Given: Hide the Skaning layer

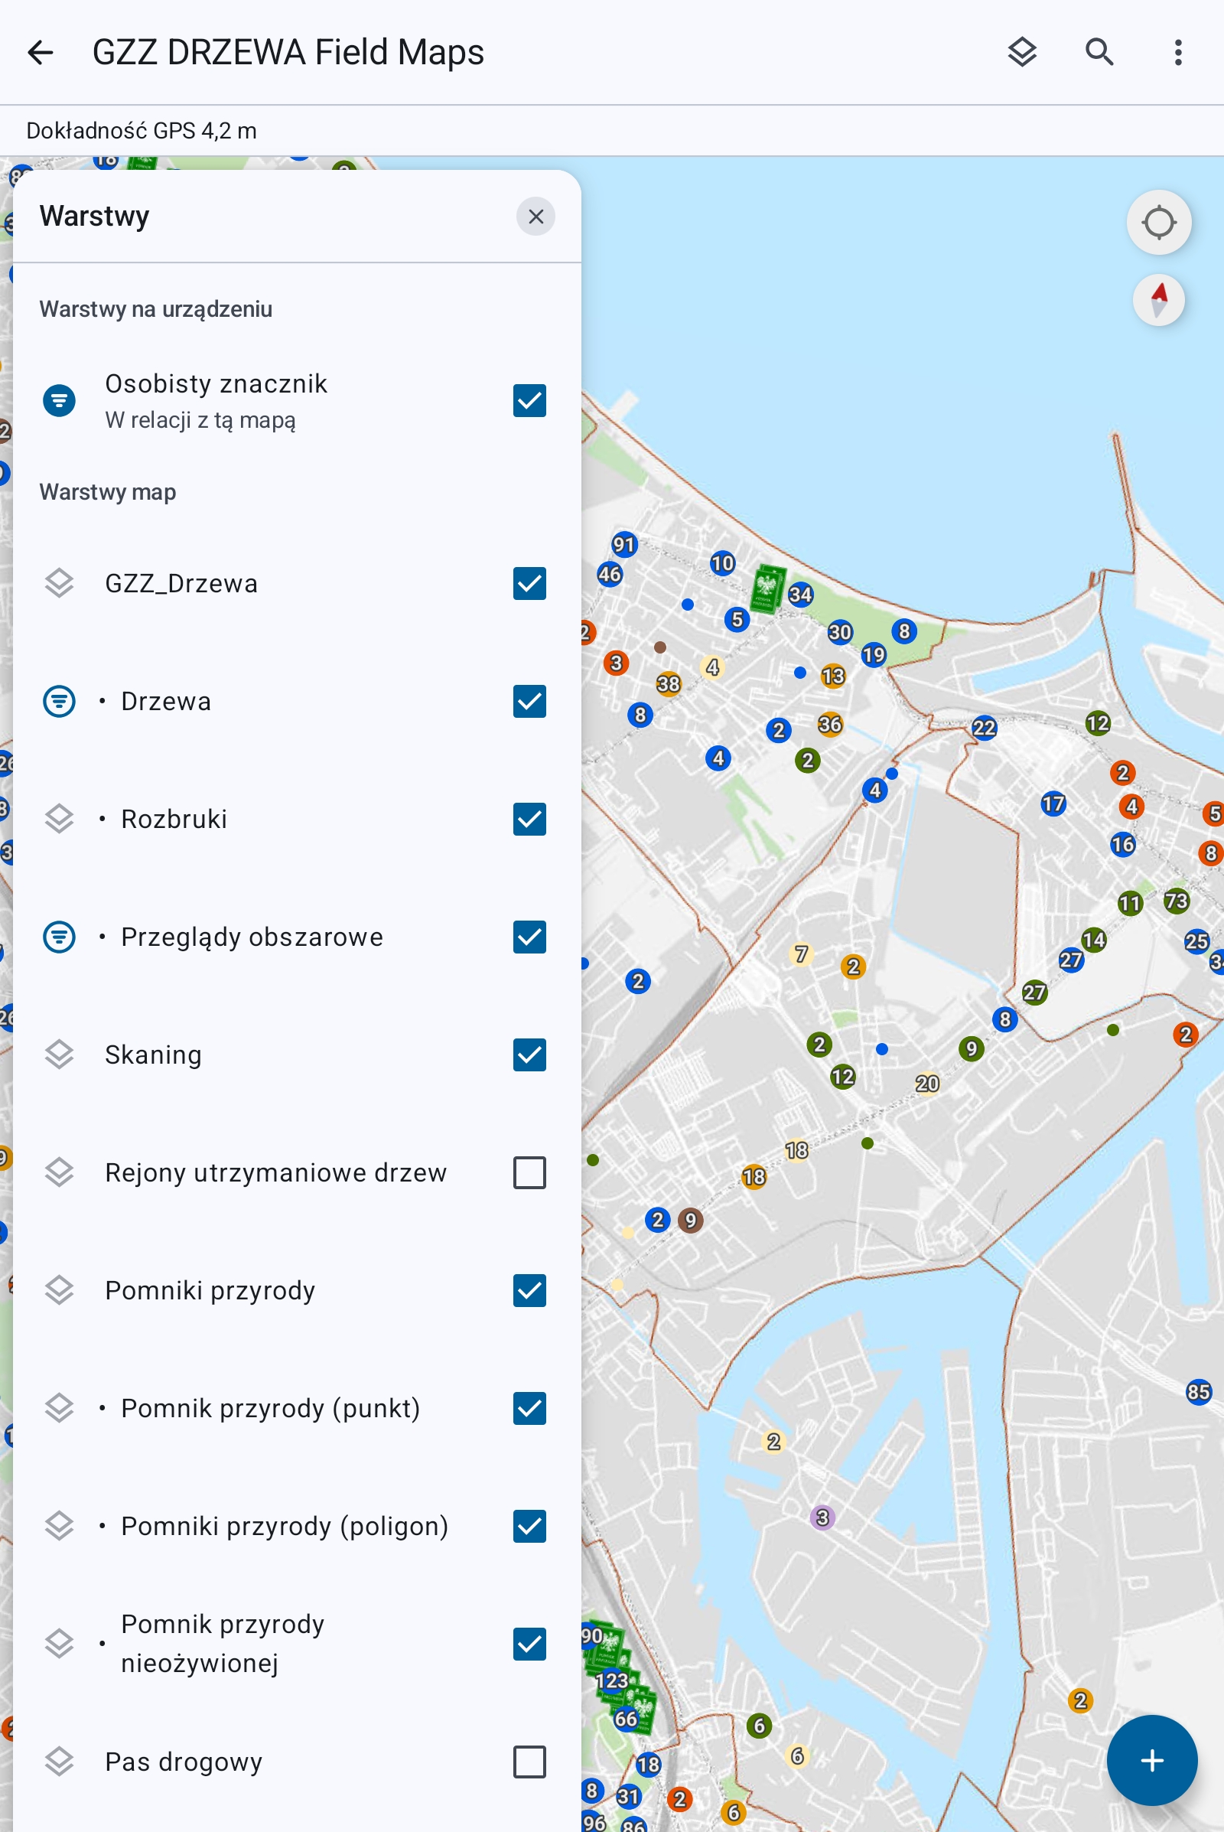Looking at the screenshot, I should [529, 1055].
